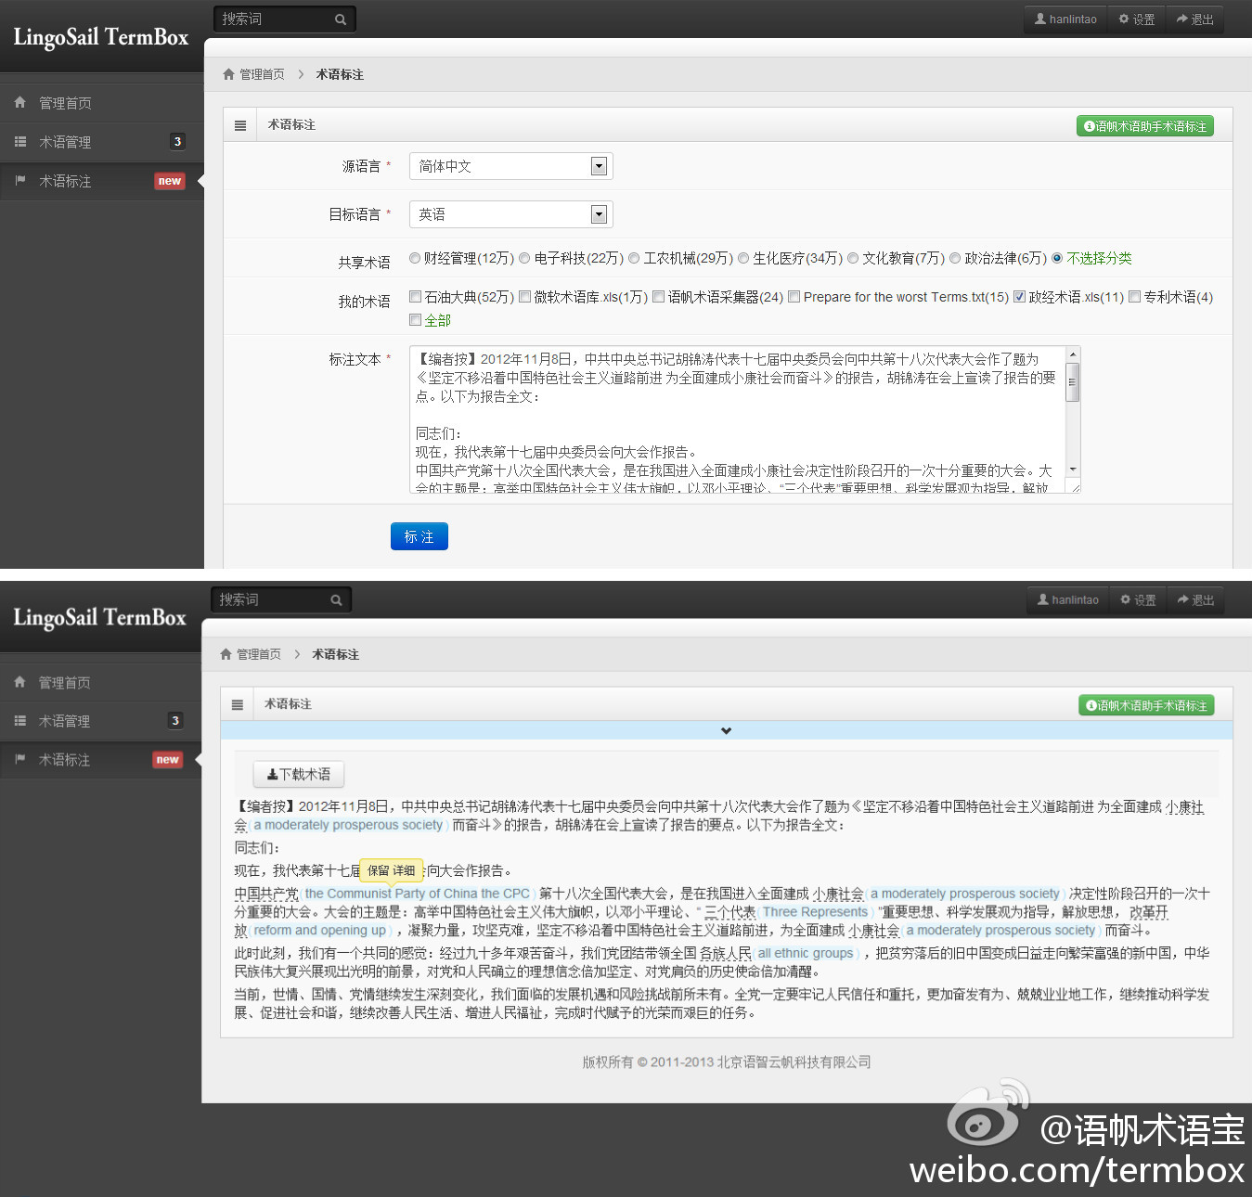Screen dimensions: 1252x1197
Task: Click breadcrumb home icon 管理首页 on the results page
Action: (x=226, y=654)
